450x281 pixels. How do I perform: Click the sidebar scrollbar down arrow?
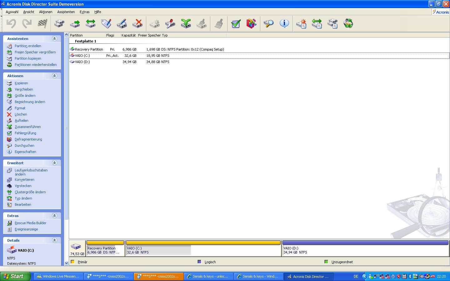coord(66,263)
